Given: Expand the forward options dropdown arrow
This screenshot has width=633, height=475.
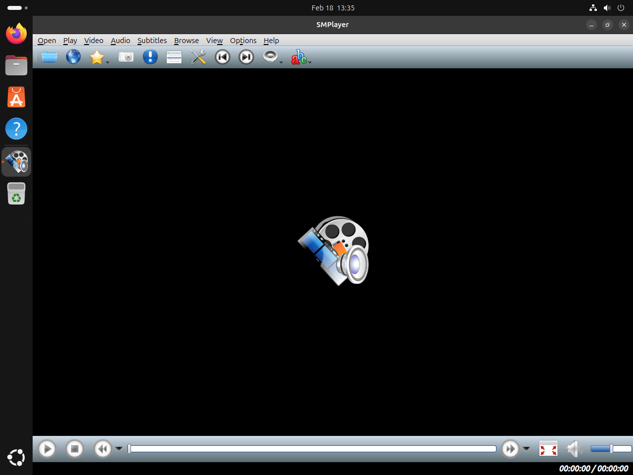Looking at the screenshot, I should click(x=526, y=449).
